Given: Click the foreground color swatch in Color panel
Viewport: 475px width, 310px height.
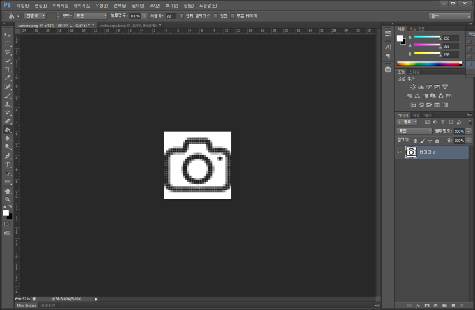Looking at the screenshot, I should [x=400, y=38].
